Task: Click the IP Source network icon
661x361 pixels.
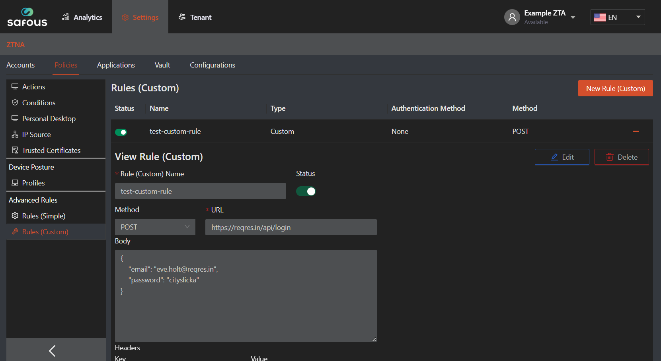Action: pyautogui.click(x=15, y=135)
